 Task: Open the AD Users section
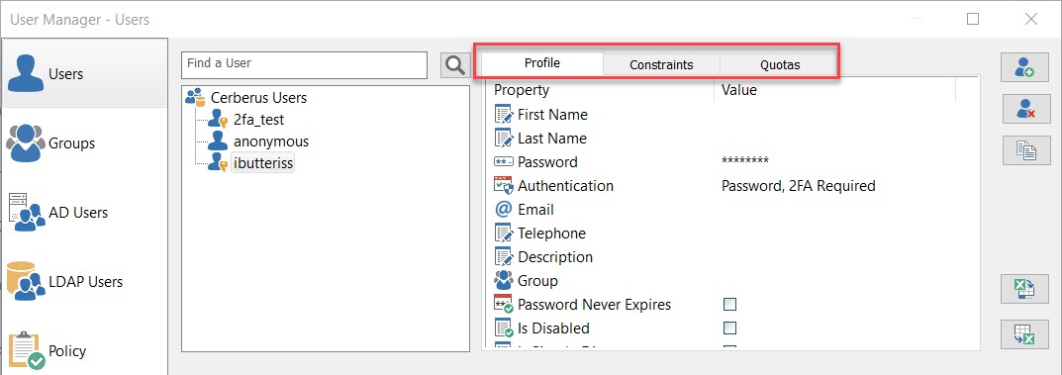(x=84, y=212)
